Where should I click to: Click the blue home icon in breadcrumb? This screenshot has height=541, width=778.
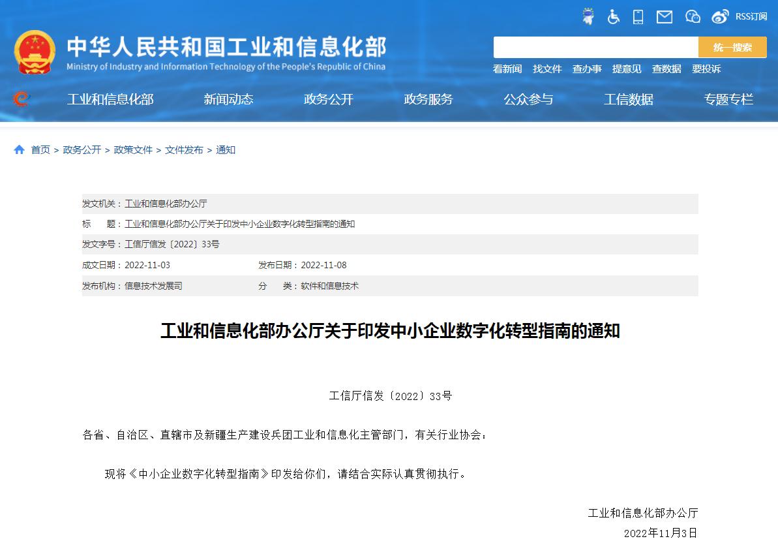coord(19,150)
